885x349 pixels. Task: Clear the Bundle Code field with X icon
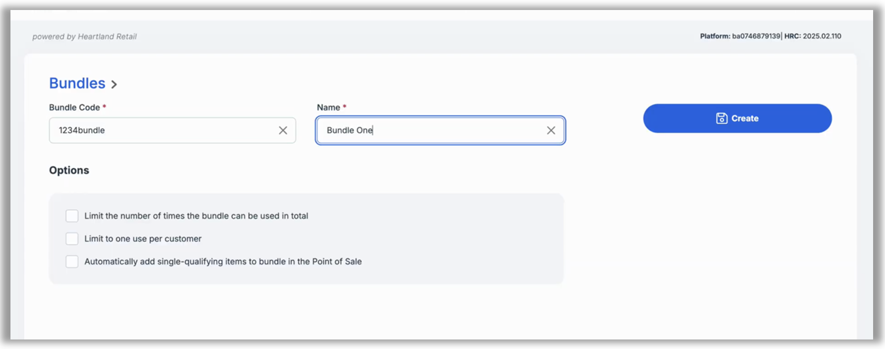click(x=283, y=130)
